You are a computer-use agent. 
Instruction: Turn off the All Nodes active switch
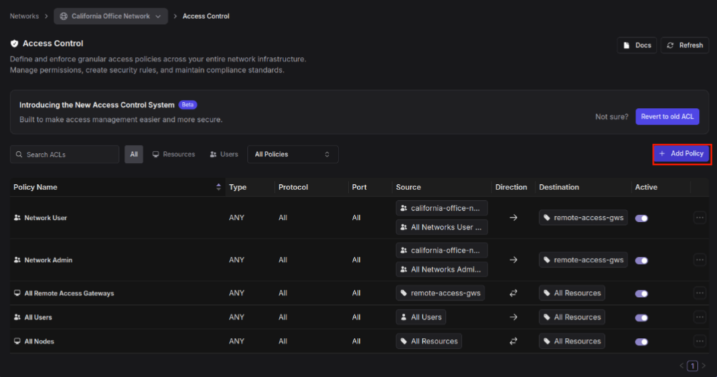(x=641, y=342)
